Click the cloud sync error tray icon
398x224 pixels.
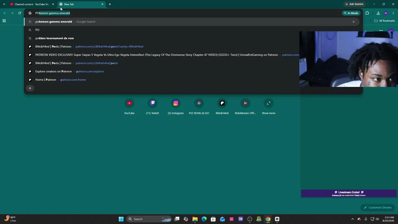click(x=359, y=219)
